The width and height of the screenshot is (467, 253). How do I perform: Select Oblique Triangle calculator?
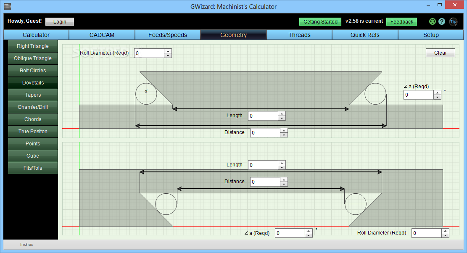pyautogui.click(x=33, y=58)
